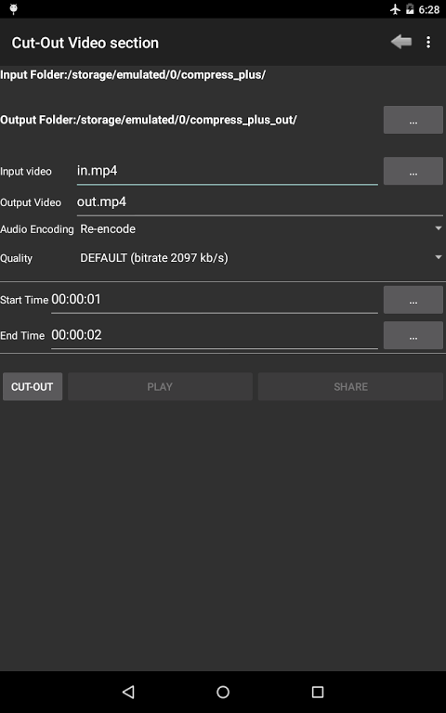446x713 pixels.
Task: Pick End Time with ... button
Action: tap(413, 335)
